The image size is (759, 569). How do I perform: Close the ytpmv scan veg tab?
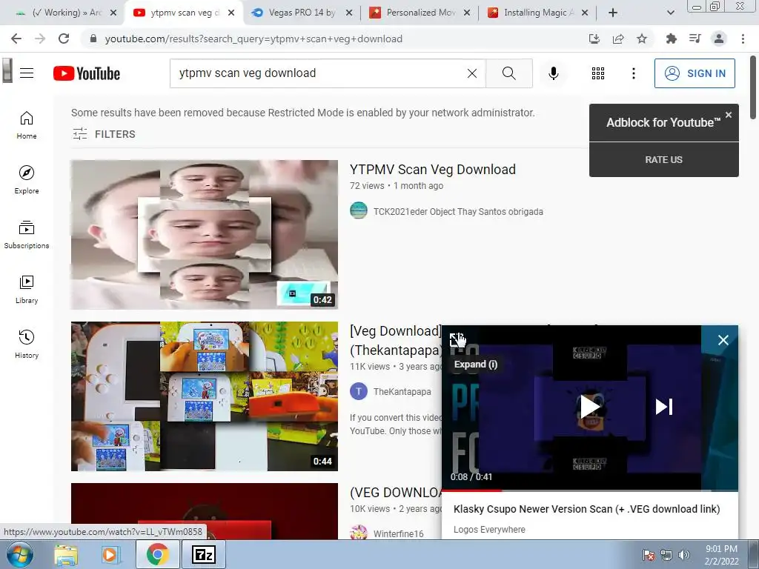point(231,13)
